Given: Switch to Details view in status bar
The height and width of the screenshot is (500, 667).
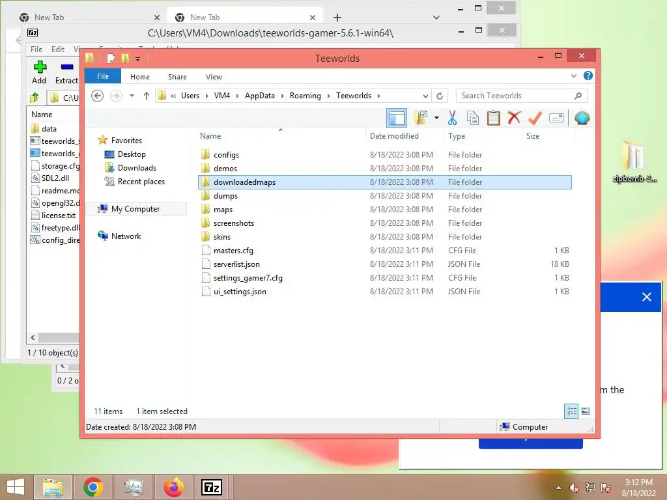Looking at the screenshot, I should click(x=571, y=411).
